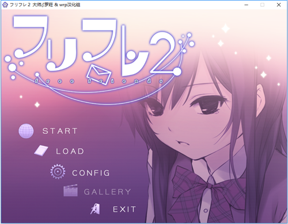Click the flower app icon in title bar

tap(5, 5)
